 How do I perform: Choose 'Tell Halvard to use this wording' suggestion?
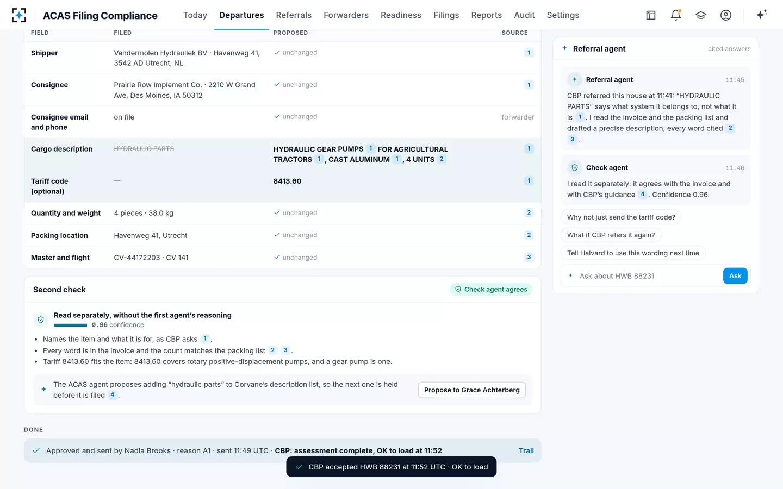point(633,253)
